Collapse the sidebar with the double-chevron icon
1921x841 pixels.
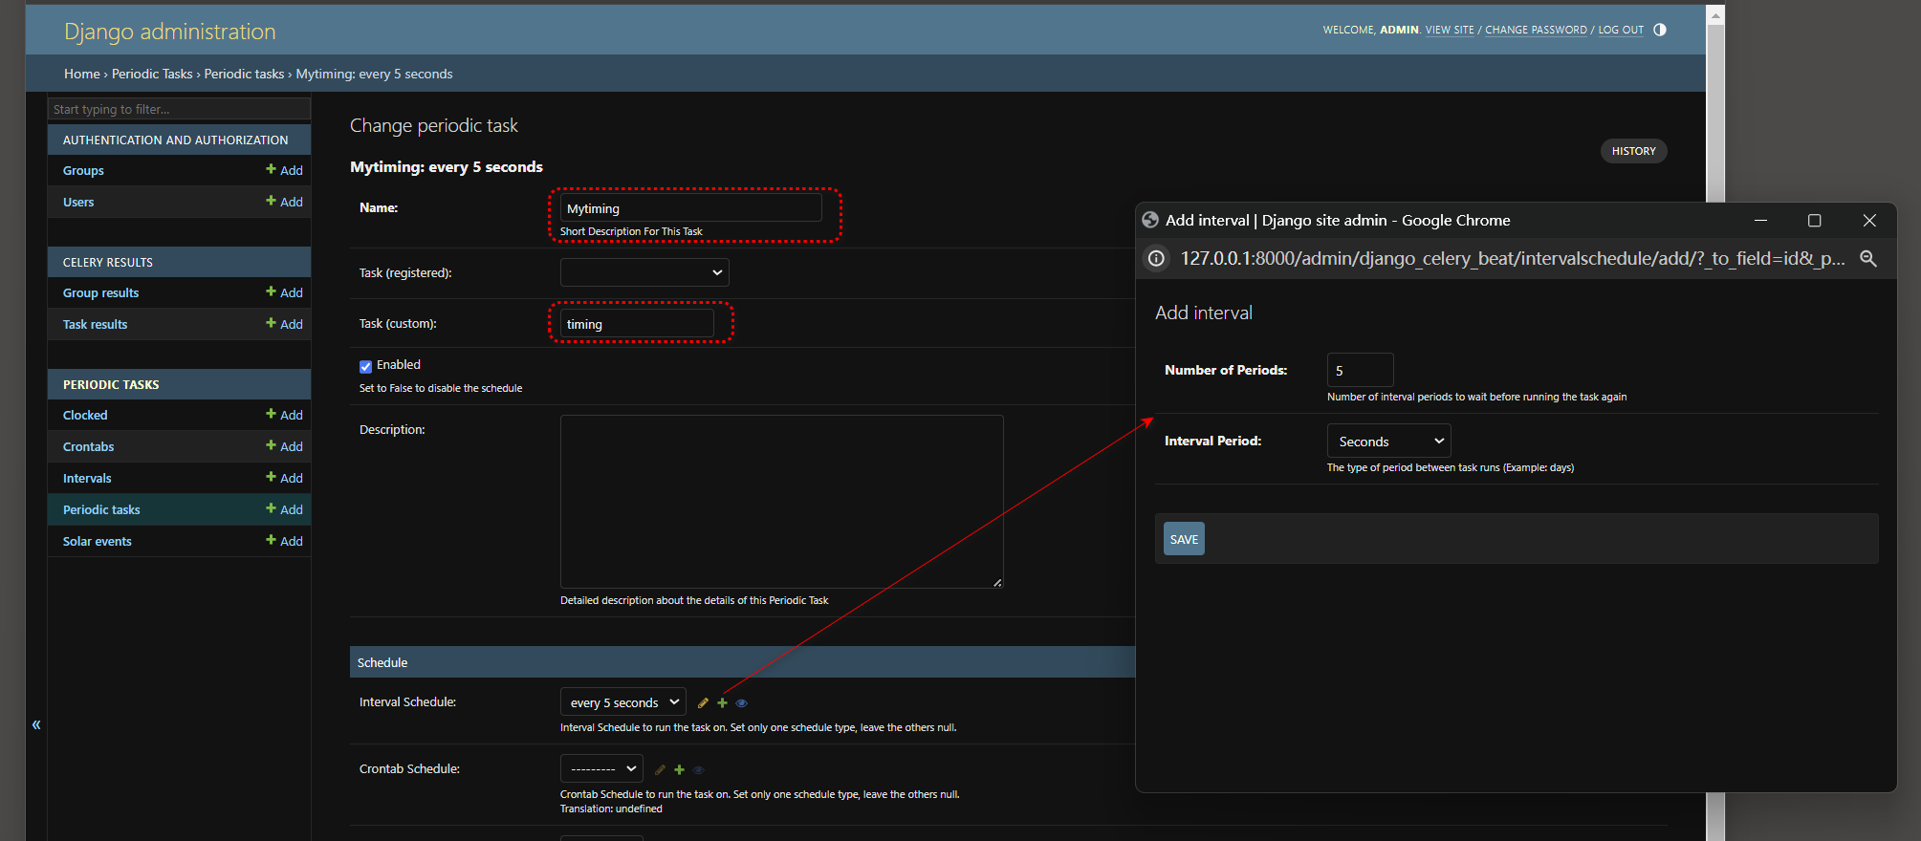36,724
